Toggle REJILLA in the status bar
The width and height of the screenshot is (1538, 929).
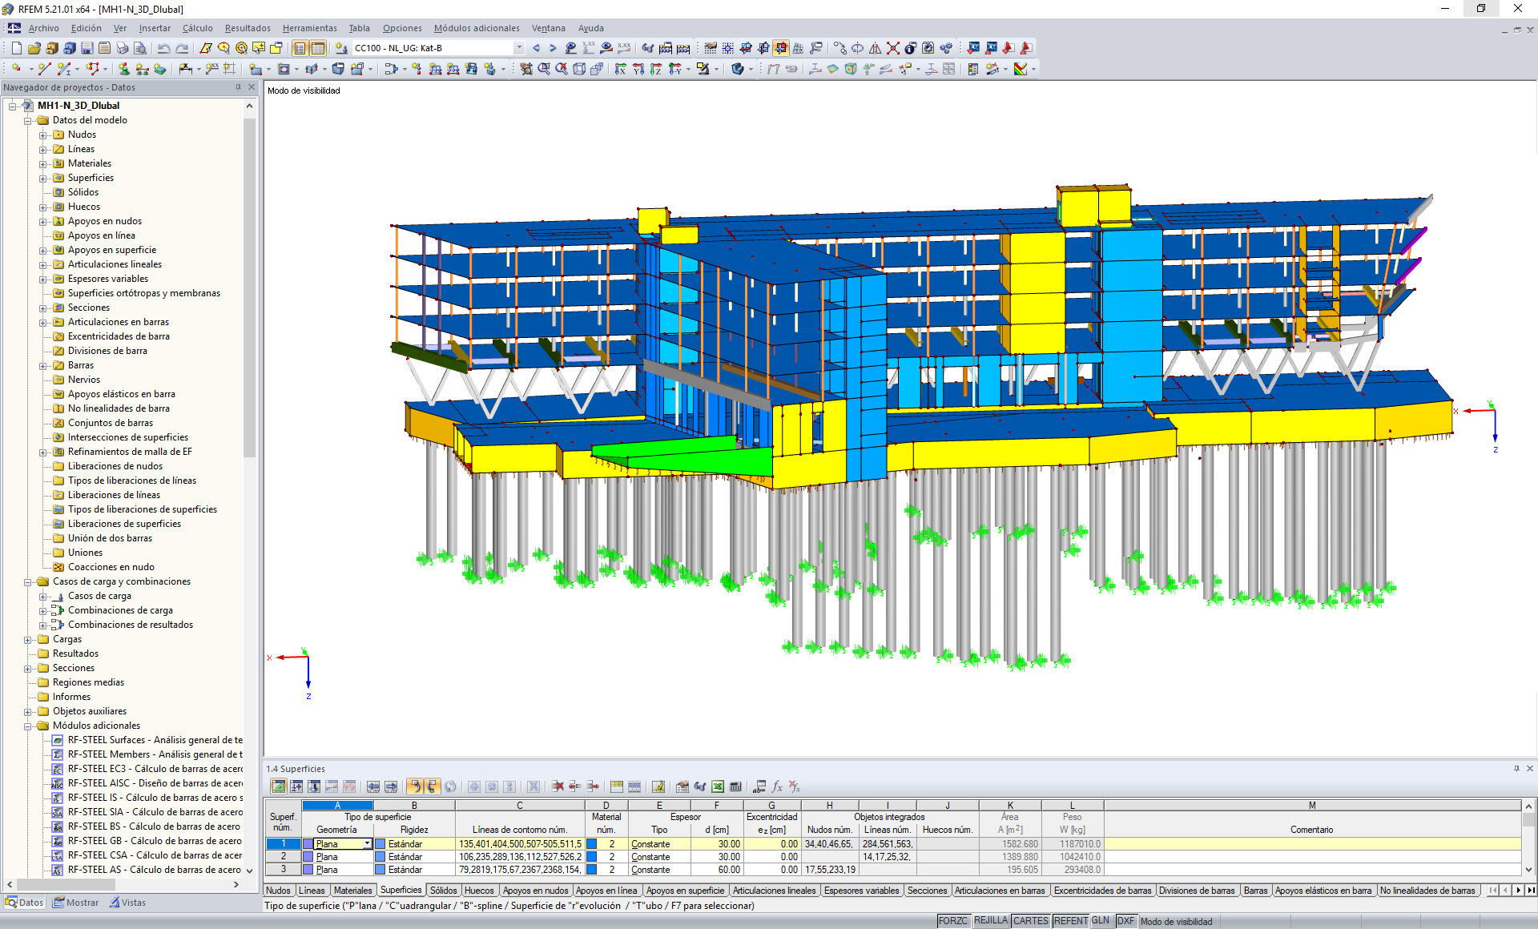991,920
